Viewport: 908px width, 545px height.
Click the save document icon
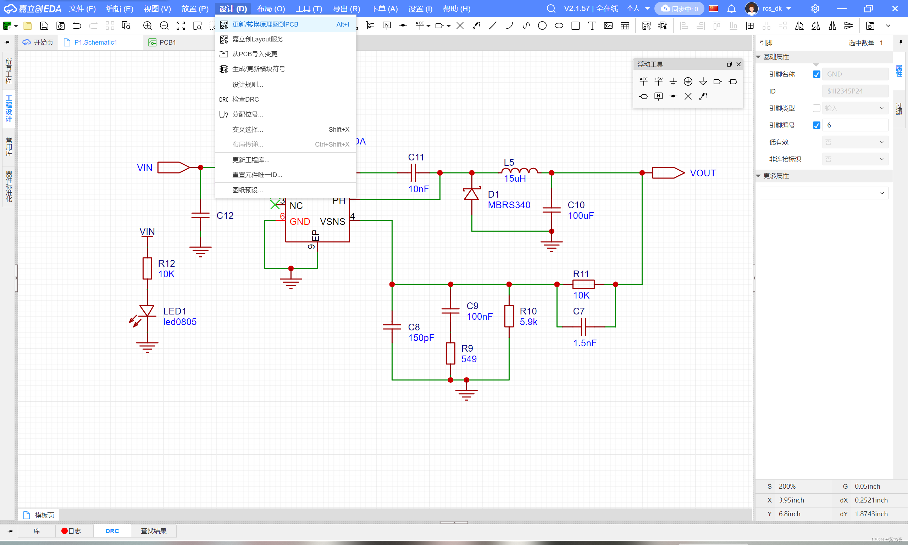click(44, 25)
